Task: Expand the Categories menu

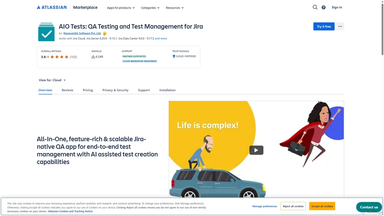Action: (150, 8)
